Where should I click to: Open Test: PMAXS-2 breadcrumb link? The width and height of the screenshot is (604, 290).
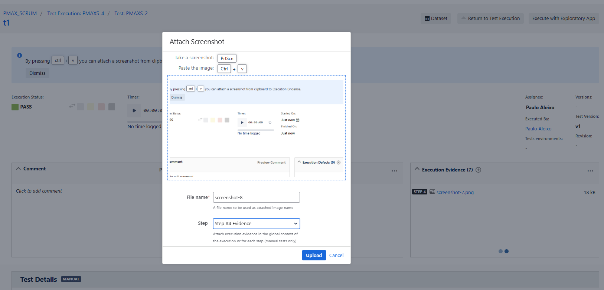[x=131, y=13]
